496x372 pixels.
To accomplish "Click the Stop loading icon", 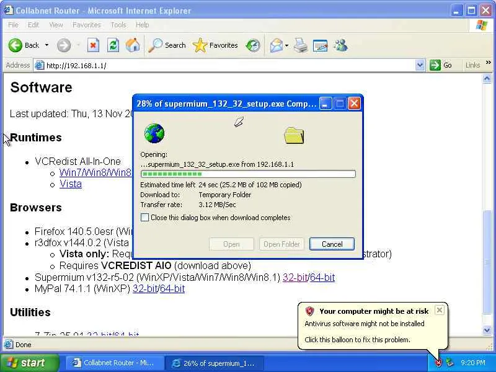I will click(93, 45).
